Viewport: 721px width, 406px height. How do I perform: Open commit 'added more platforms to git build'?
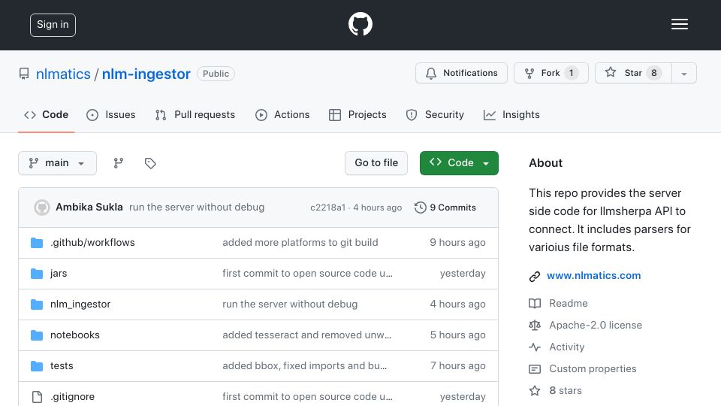[x=300, y=242]
